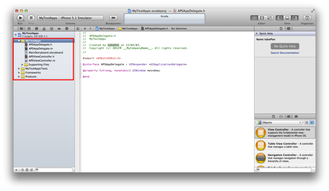Viewport: 329px width, 191px height.
Task: Show the Media library
Action: tap(296, 117)
